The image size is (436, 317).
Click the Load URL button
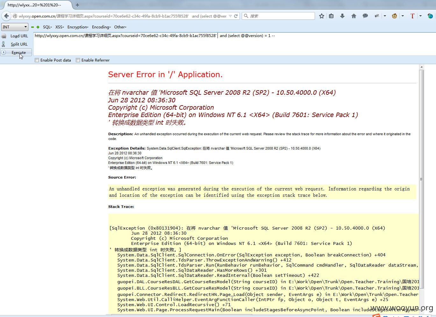(19, 36)
